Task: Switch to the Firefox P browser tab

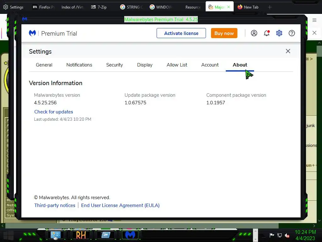Action: [43, 7]
